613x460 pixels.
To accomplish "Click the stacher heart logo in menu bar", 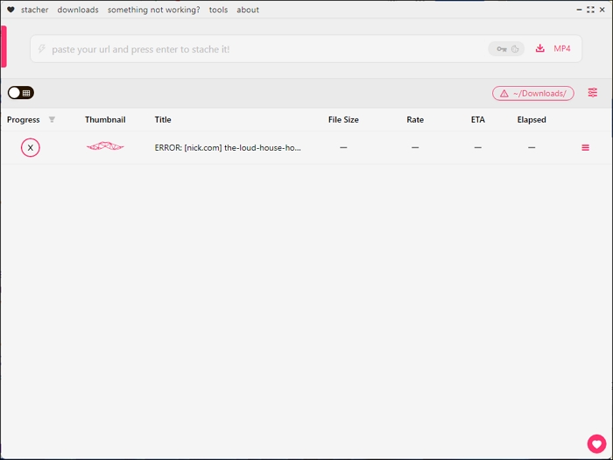I will click(11, 11).
